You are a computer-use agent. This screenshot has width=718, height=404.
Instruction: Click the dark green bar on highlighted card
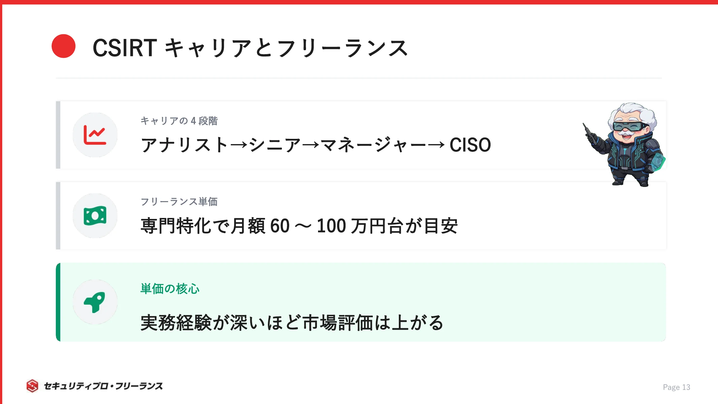point(58,302)
